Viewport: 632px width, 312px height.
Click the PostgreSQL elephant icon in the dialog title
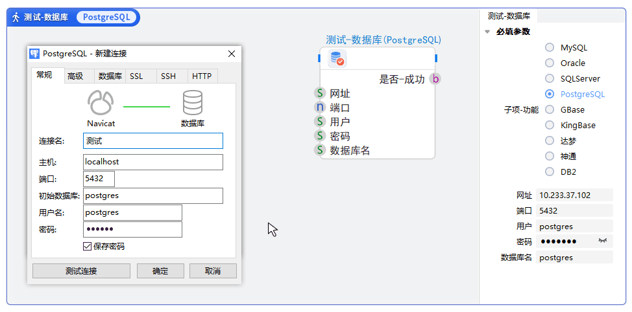pyautogui.click(x=34, y=54)
